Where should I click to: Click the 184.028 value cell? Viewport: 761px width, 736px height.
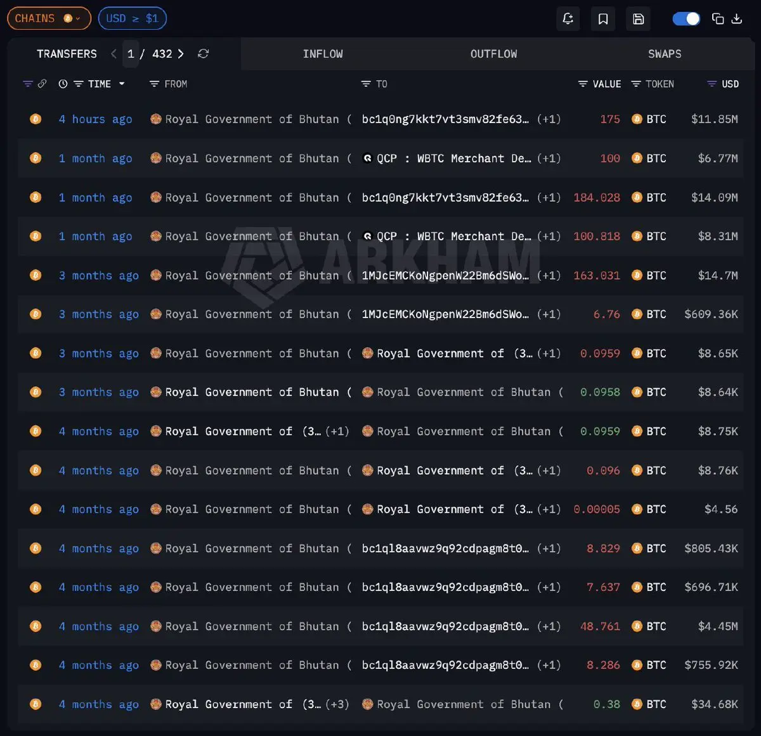(x=596, y=198)
